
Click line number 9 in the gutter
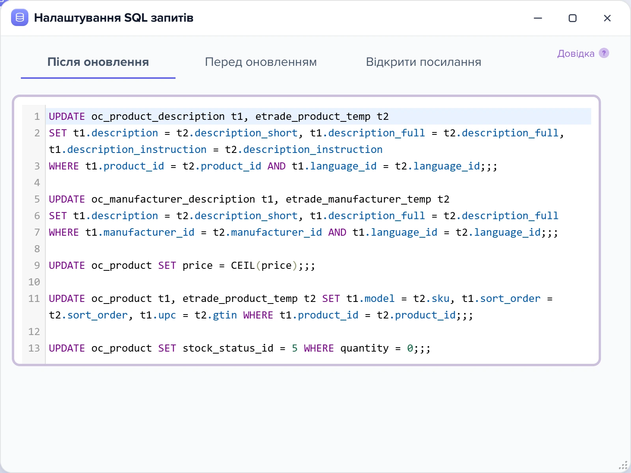37,265
